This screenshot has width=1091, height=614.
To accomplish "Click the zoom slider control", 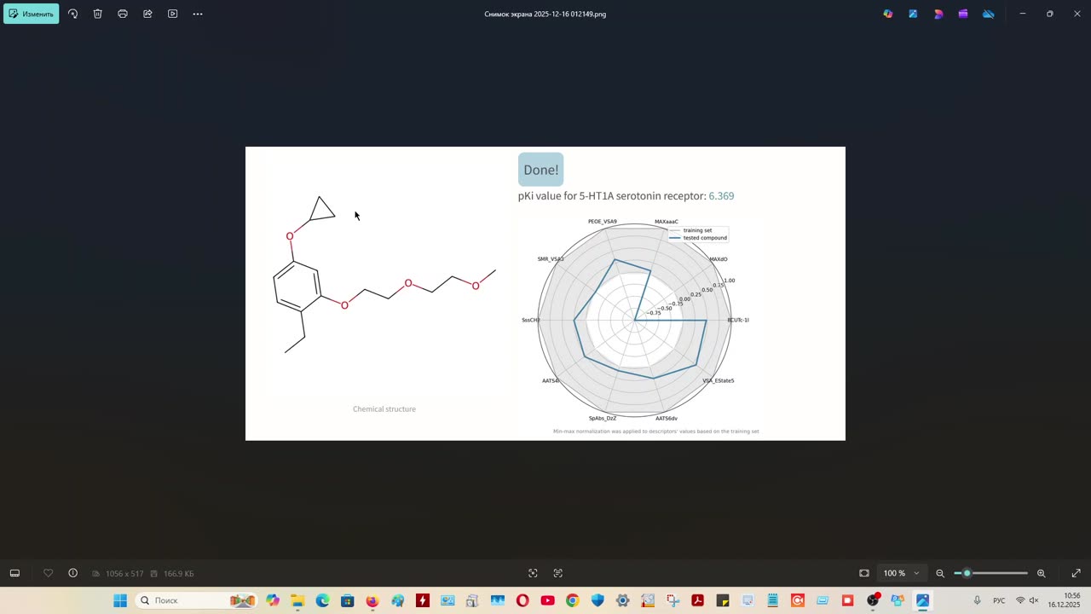I will 990,573.
